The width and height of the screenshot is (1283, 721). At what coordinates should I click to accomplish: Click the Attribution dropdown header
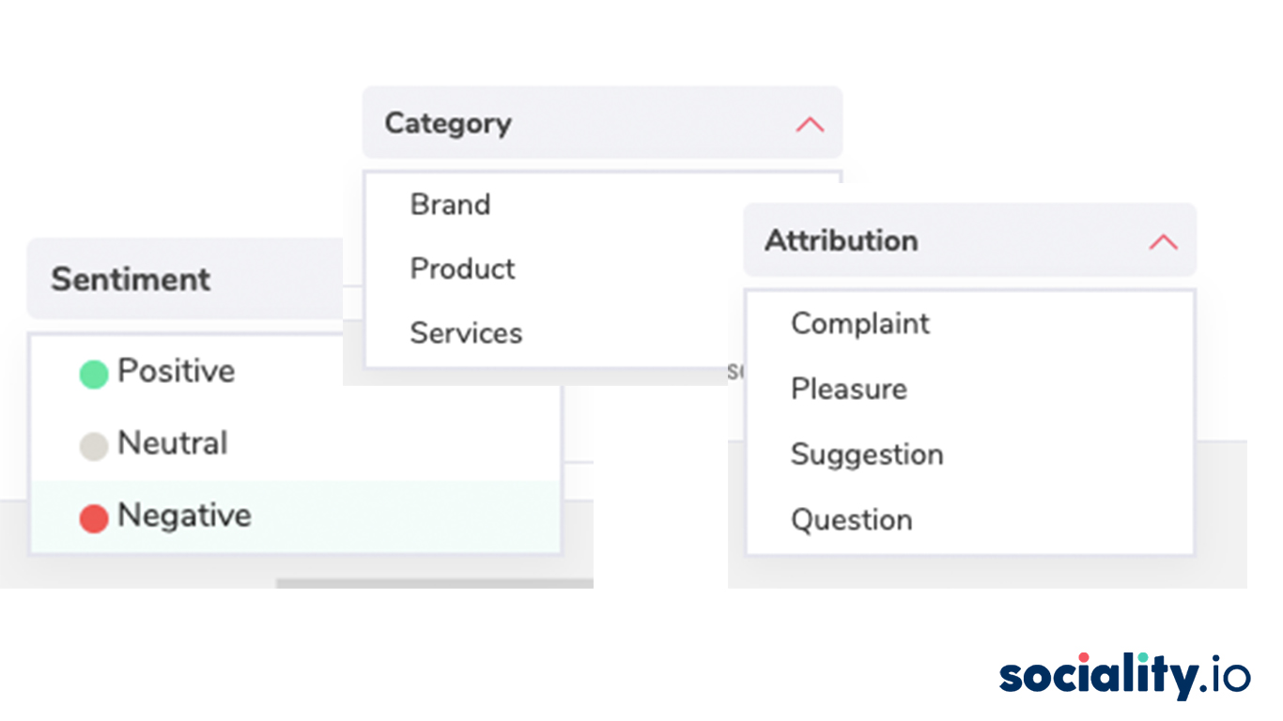(x=842, y=241)
